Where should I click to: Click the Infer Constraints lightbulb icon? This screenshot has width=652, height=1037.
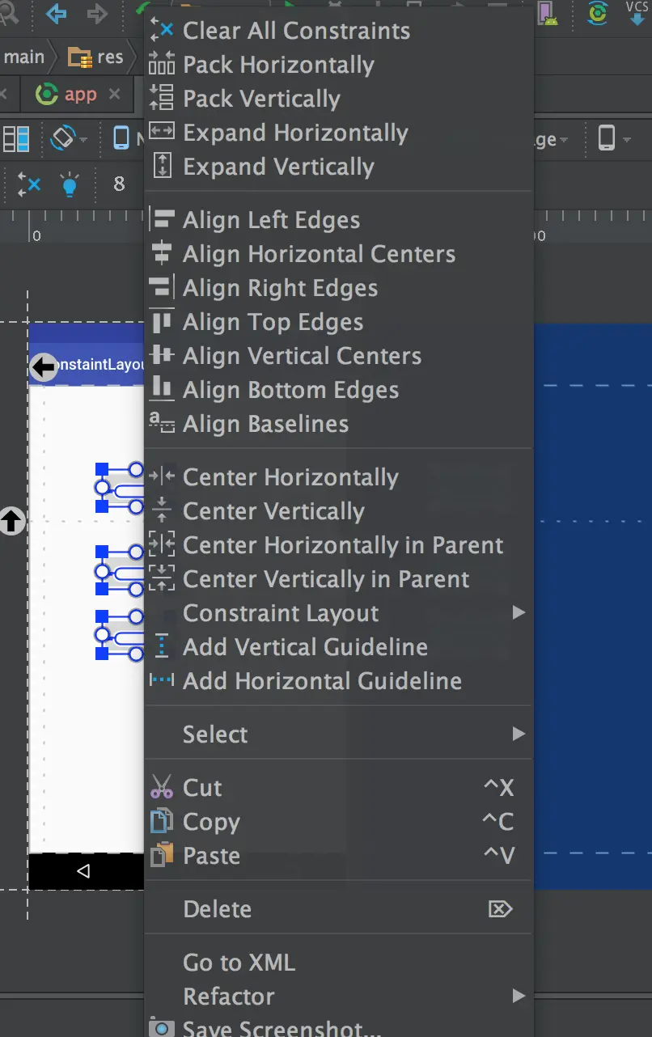pyautogui.click(x=70, y=185)
